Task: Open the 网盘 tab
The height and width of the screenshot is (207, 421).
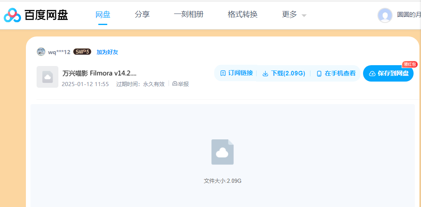Action: (x=103, y=14)
